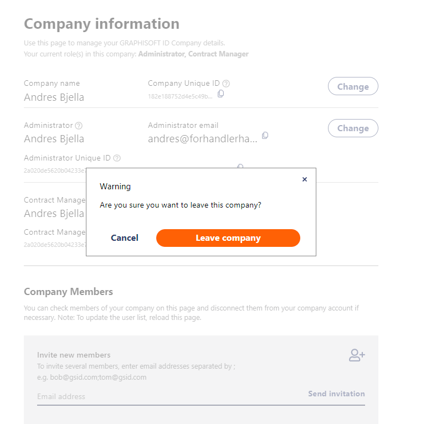The image size is (436, 424).
Task: Click the administrator email address text
Action: tap(202, 139)
